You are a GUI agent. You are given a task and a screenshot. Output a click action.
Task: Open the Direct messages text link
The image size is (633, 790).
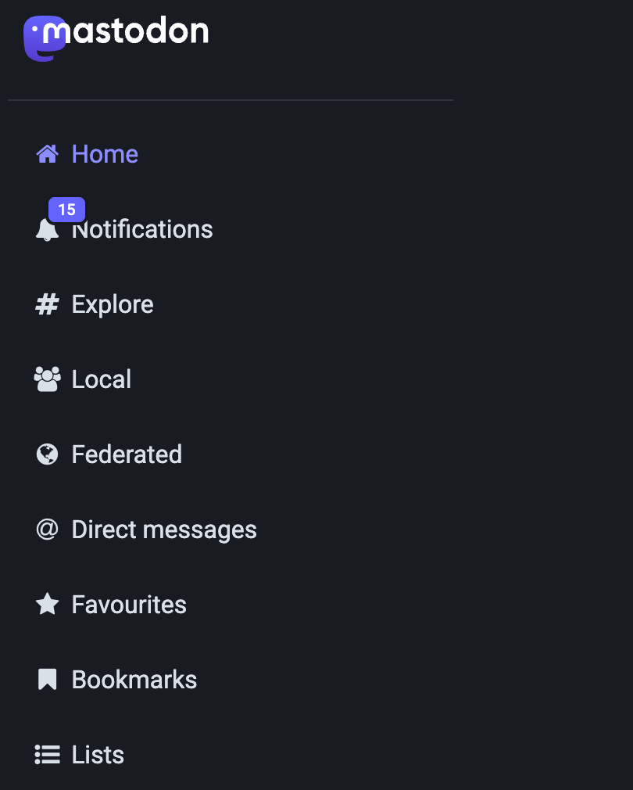(x=164, y=530)
